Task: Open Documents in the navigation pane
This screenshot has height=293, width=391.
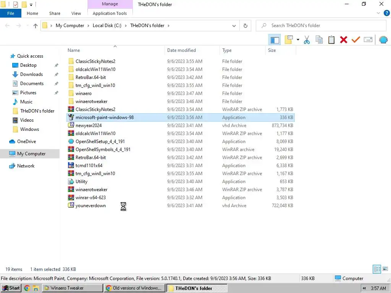Action: tap(32, 84)
